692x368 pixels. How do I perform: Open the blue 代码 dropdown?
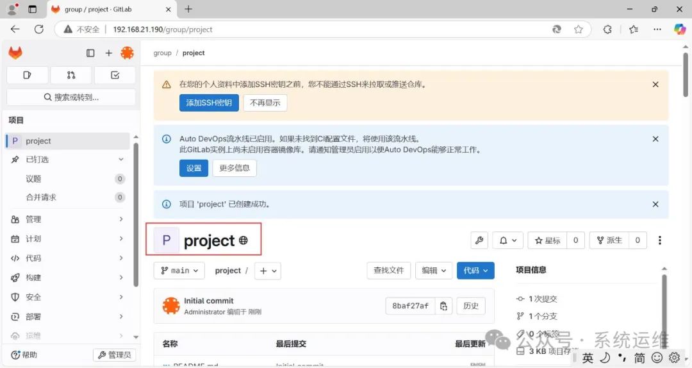[x=475, y=271]
